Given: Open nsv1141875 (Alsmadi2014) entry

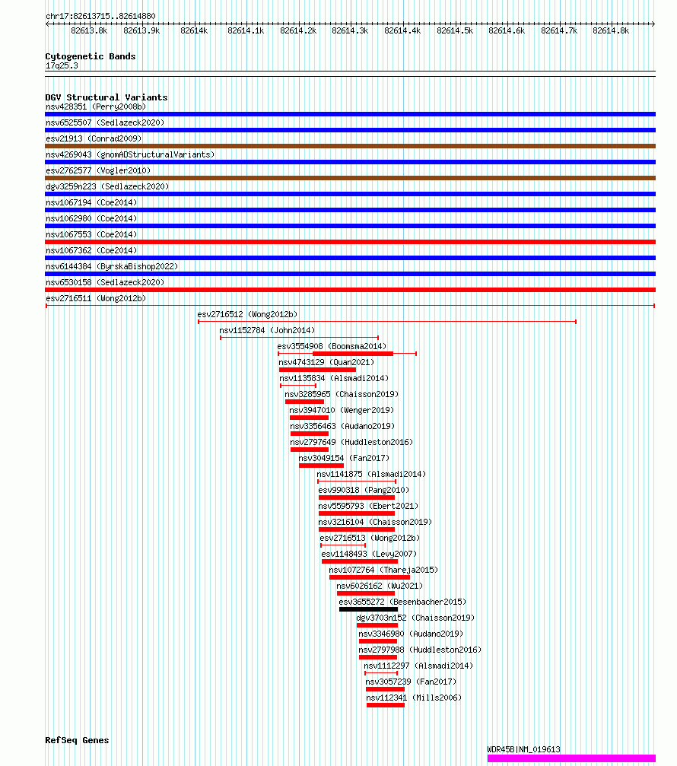Looking at the screenshot, I should tap(371, 474).
